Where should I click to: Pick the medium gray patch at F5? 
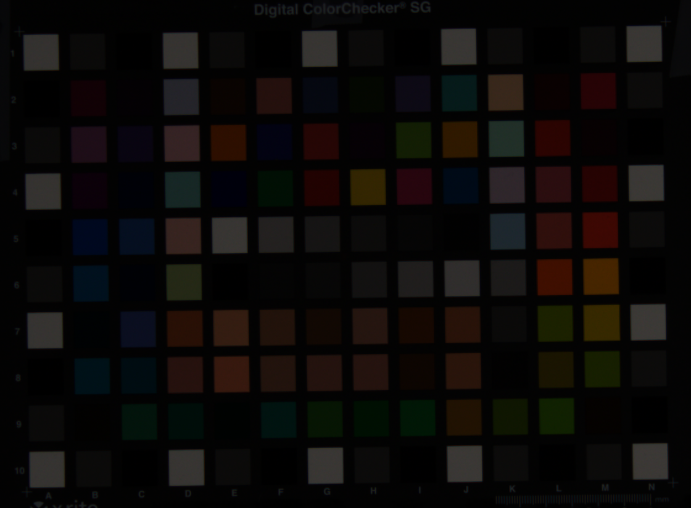coord(276,235)
